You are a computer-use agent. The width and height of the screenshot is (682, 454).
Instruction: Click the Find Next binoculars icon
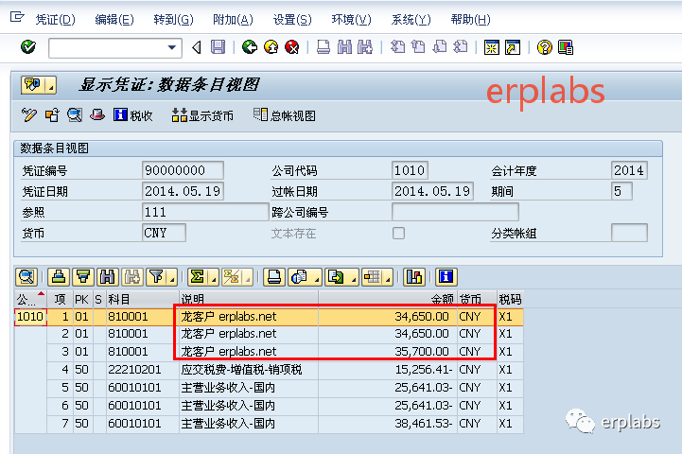point(365,47)
